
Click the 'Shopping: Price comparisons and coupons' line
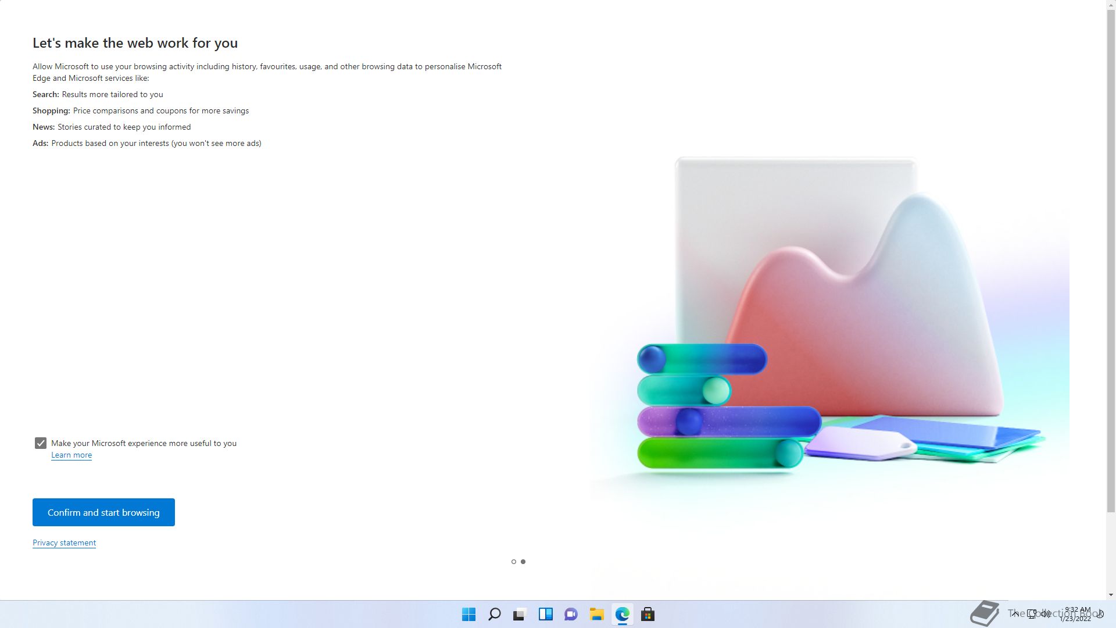141,110
